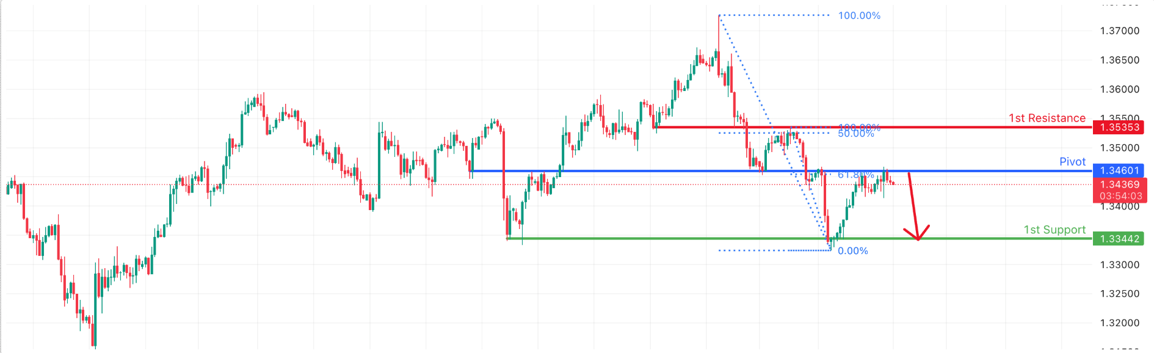Screen dimensions: 1154x353
Task: Click the 1.37000 price axis label
Action: [x=1119, y=31]
